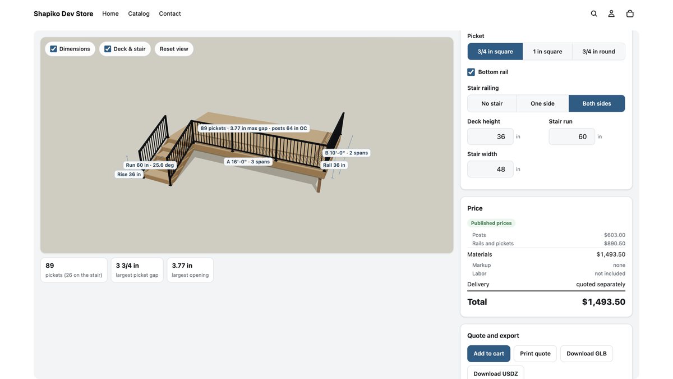
Task: Click the 'A 16'-0" · 3 spans' label
Action: 248,162
